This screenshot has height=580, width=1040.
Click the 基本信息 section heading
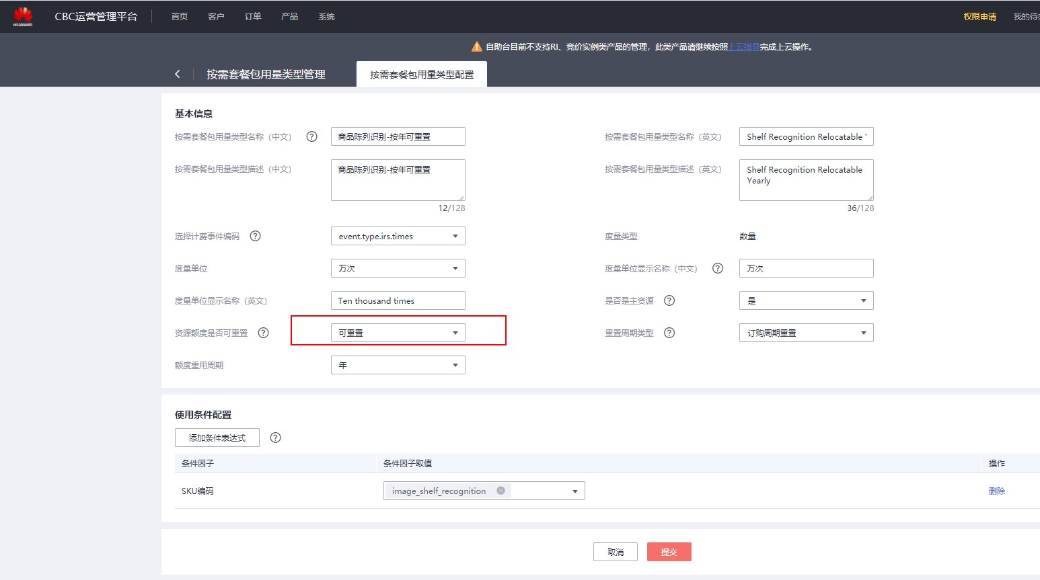[x=194, y=114]
